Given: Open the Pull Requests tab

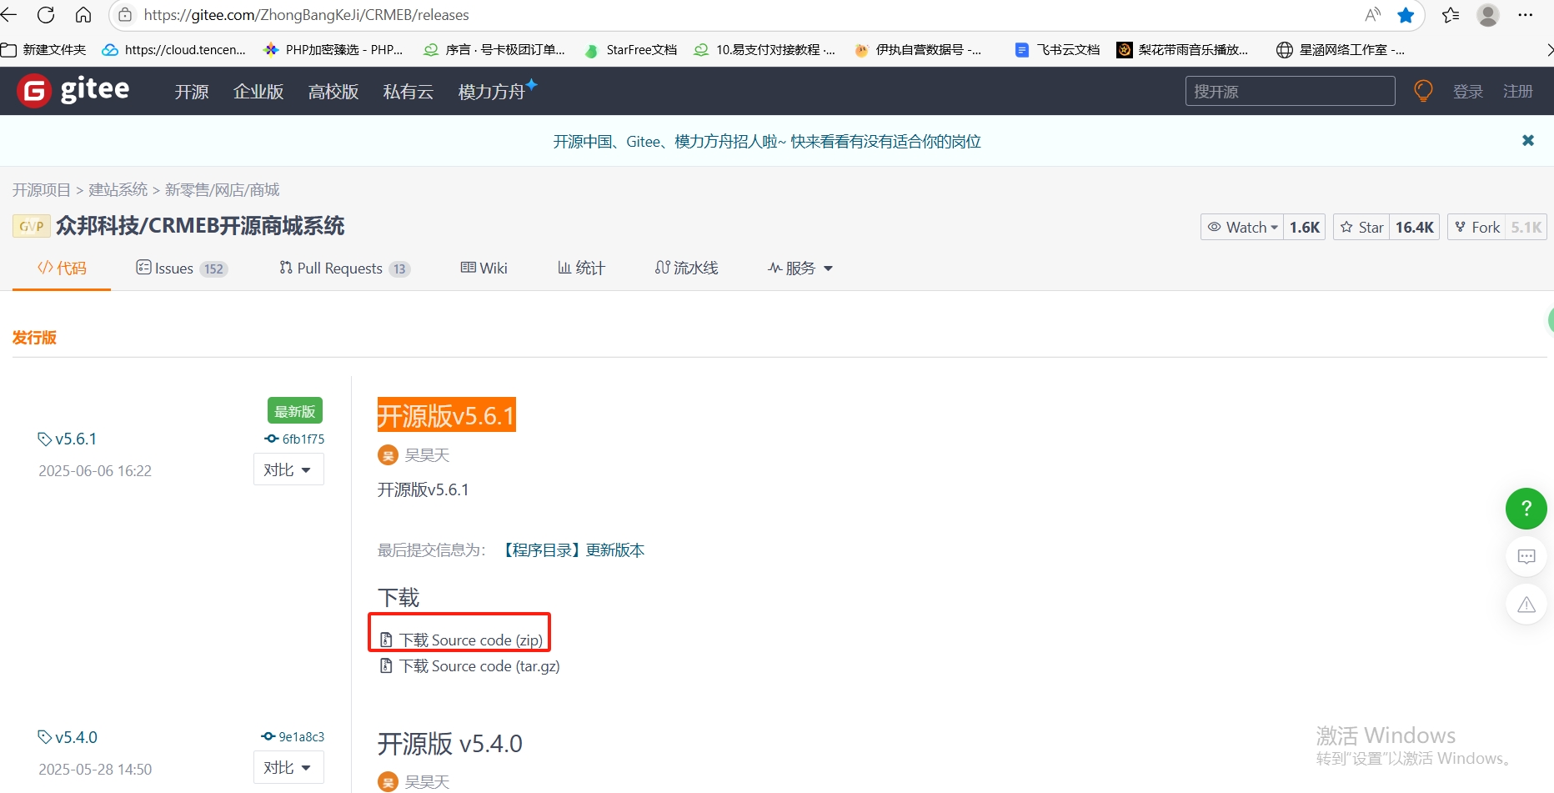Looking at the screenshot, I should tap(345, 268).
